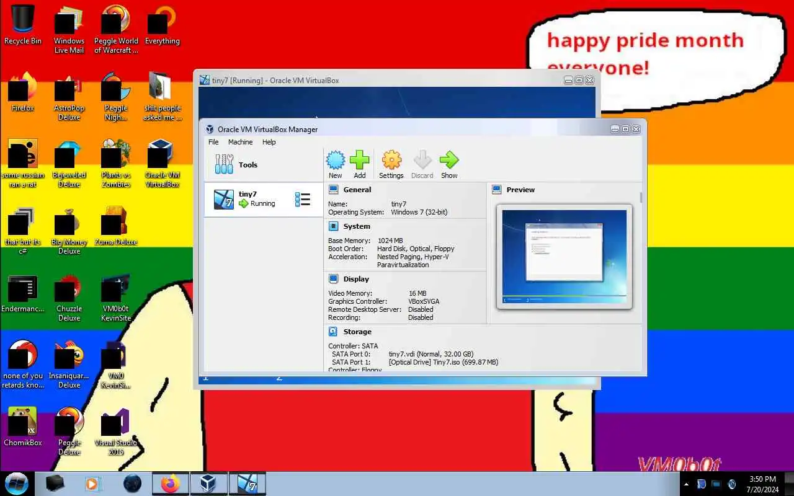Click the 'tiny7.vdi (Normal, 32.00 GB)' text

[x=430, y=354]
